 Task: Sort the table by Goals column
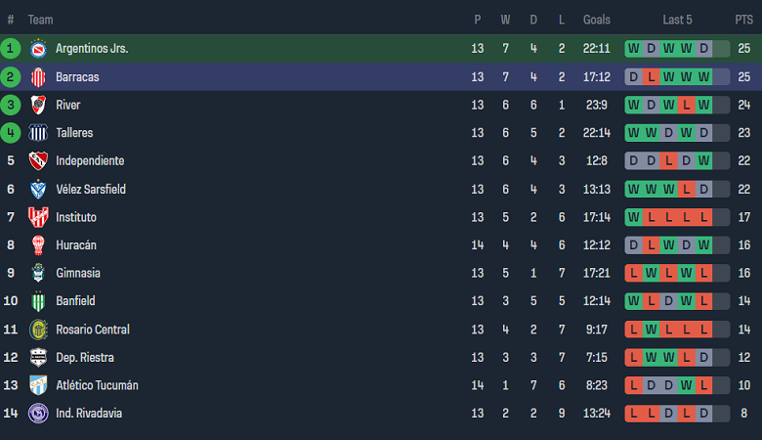pos(596,20)
